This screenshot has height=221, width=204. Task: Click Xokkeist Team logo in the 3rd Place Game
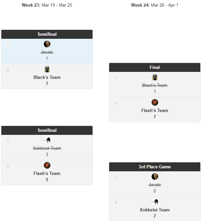click(x=155, y=202)
